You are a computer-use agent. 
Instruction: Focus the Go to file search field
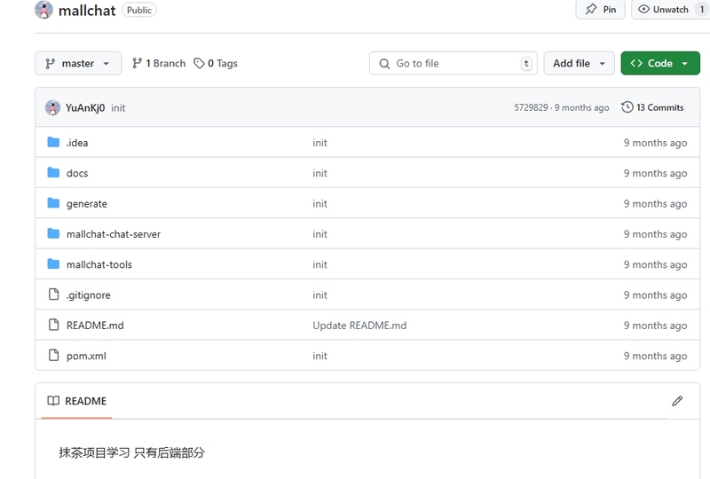(454, 63)
